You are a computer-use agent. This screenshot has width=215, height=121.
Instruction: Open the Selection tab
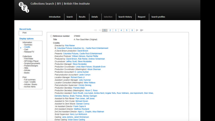(x=108, y=17)
